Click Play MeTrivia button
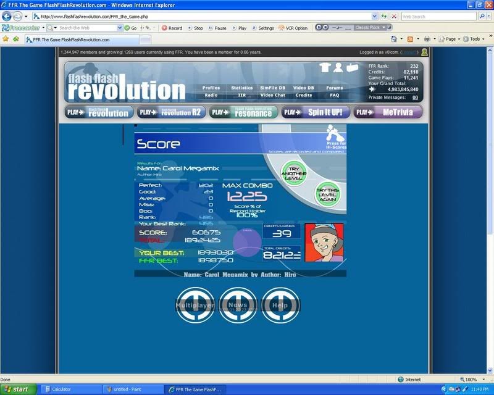 (388, 112)
